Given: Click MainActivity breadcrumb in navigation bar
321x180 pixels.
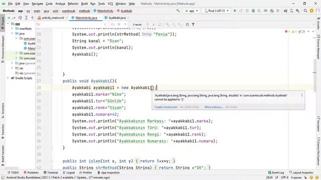Looking at the screenshot, I should pos(103,11).
